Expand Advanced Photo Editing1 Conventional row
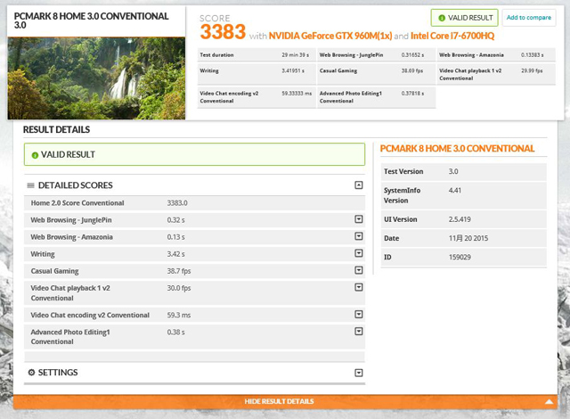The height and width of the screenshot is (419, 570). [x=358, y=332]
